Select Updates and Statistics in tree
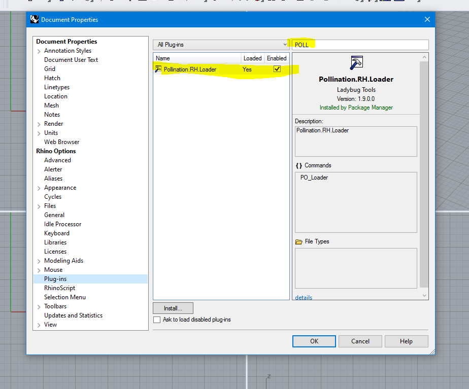The height and width of the screenshot is (389, 469). click(73, 315)
